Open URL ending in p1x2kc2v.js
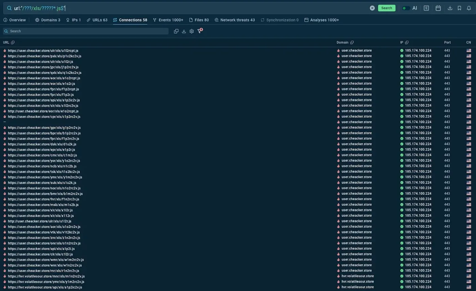Screen dimensions: 476x291 click(45, 56)
